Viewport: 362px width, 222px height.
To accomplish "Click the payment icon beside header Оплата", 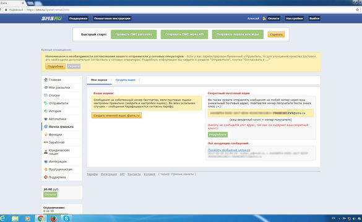I will 264,18.
